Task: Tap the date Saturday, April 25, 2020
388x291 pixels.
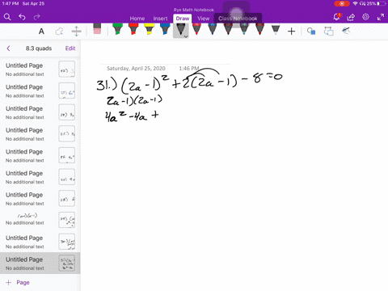Action: [x=136, y=69]
